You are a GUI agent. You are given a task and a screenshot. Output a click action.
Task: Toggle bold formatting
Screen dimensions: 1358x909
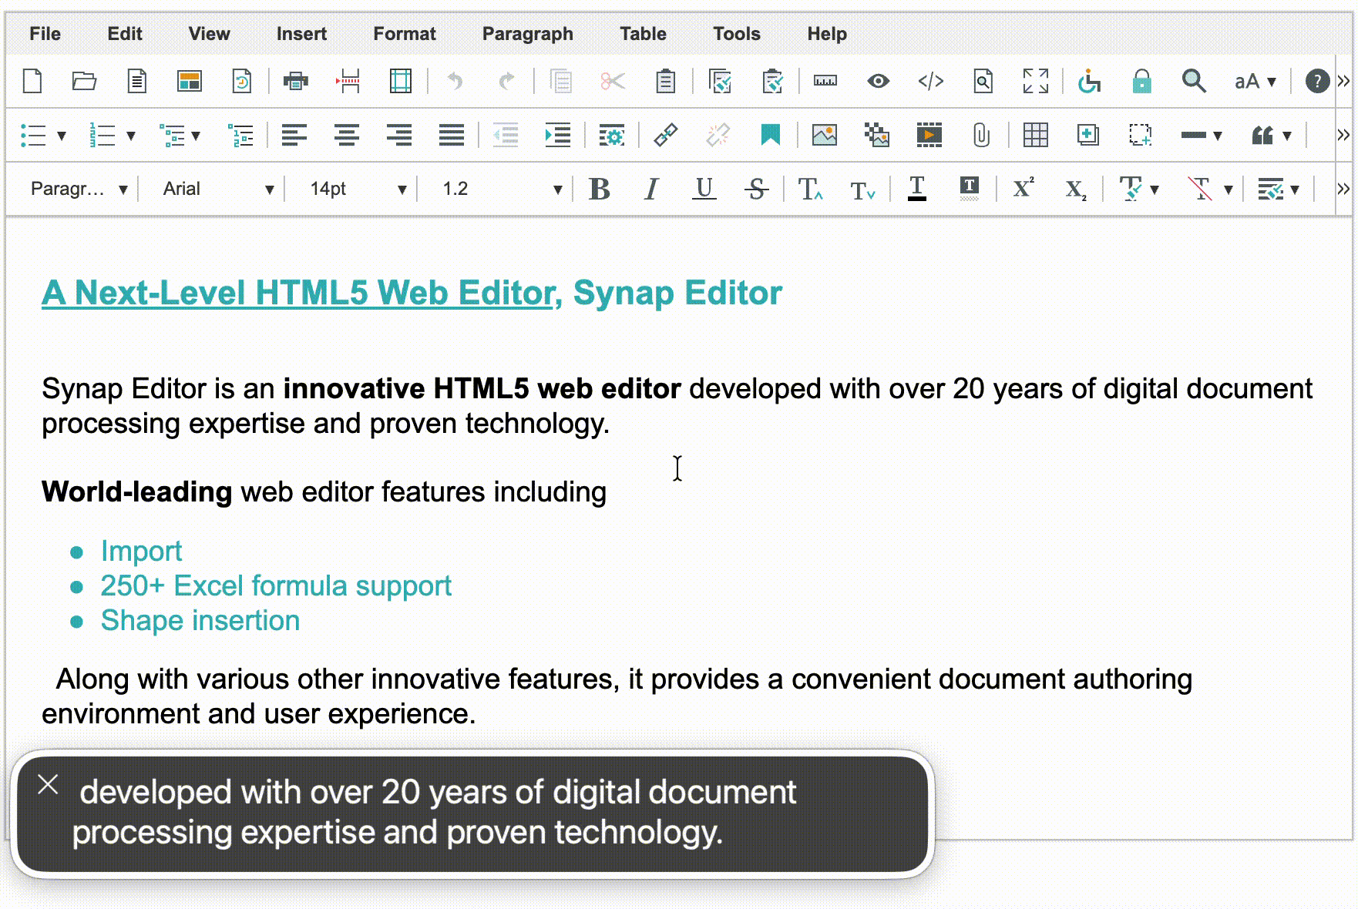click(x=599, y=189)
